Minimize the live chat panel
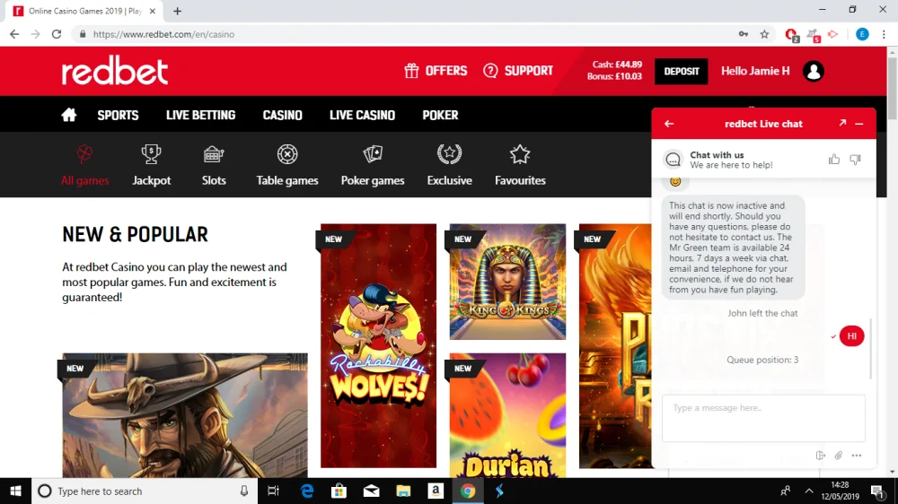The height and width of the screenshot is (504, 898). pyautogui.click(x=859, y=124)
